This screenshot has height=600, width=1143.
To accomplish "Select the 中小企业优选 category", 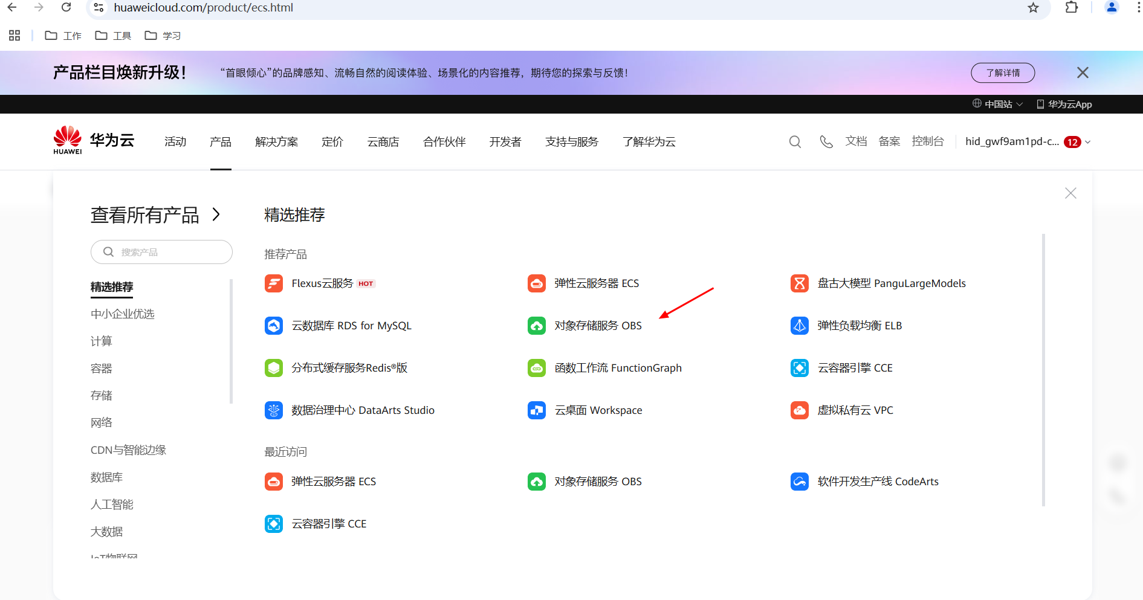I will [x=123, y=314].
